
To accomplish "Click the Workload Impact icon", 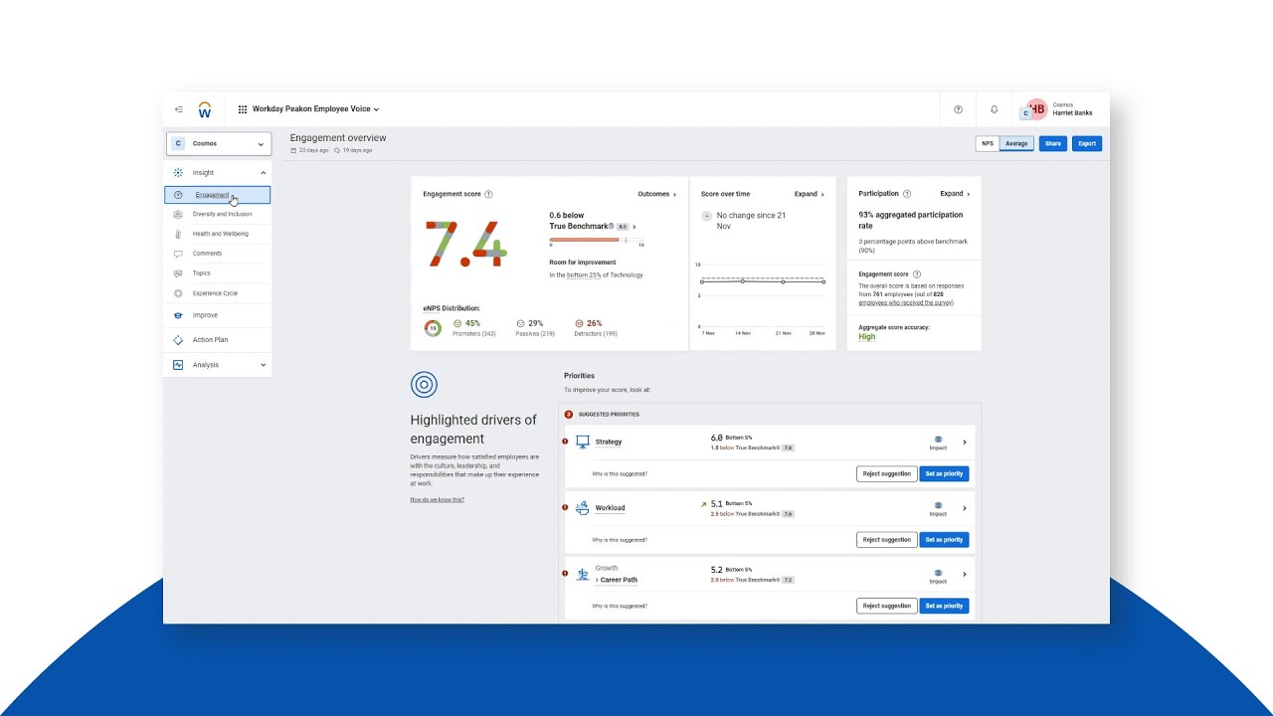I will point(938,505).
